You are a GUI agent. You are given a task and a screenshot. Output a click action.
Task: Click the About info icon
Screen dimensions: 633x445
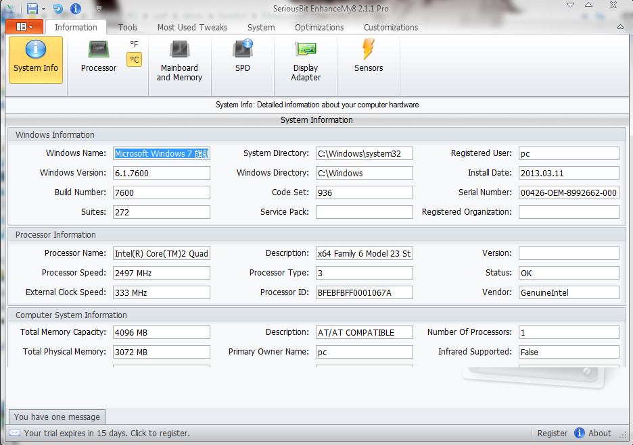pos(580,433)
